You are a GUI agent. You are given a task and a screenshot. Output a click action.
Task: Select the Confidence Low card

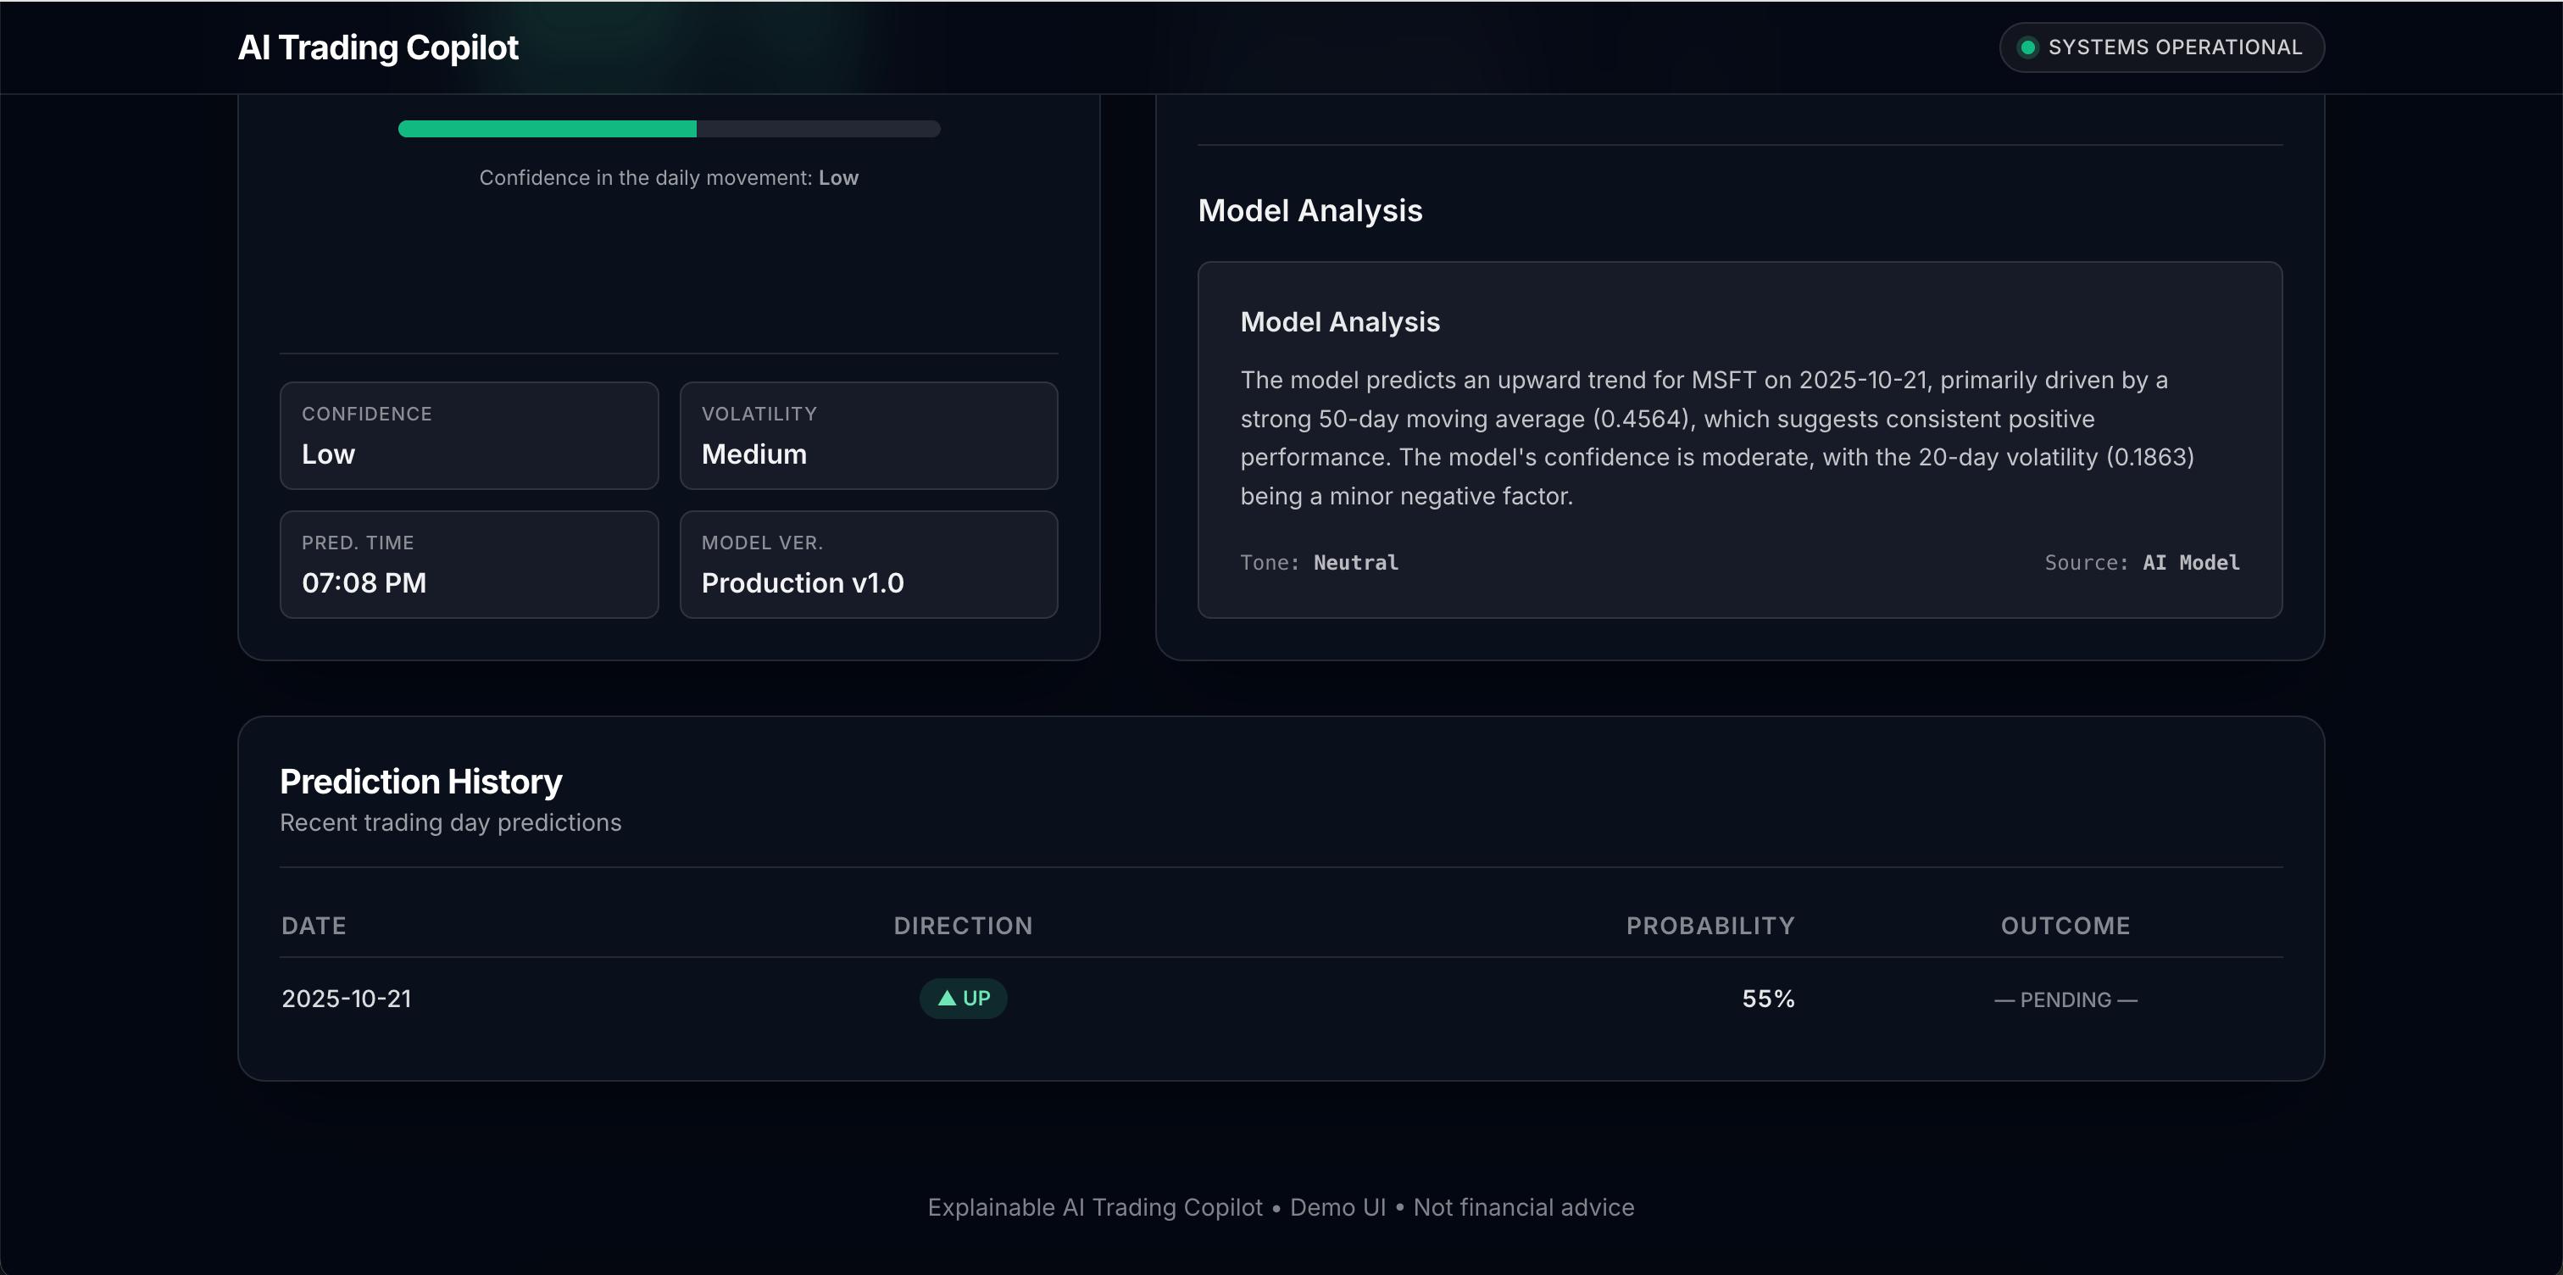pyautogui.click(x=469, y=436)
